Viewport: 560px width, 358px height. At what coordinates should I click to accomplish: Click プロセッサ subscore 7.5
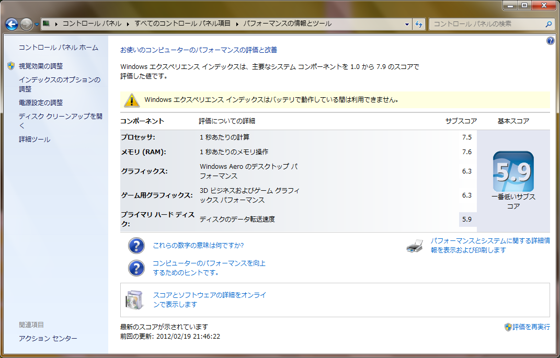tap(467, 137)
